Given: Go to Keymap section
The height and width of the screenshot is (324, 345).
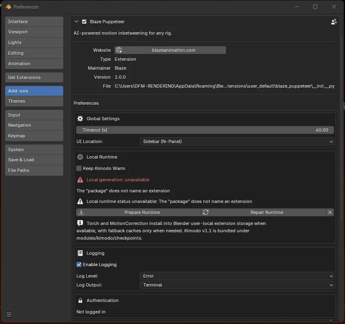Looking at the screenshot, I should 34,136.
